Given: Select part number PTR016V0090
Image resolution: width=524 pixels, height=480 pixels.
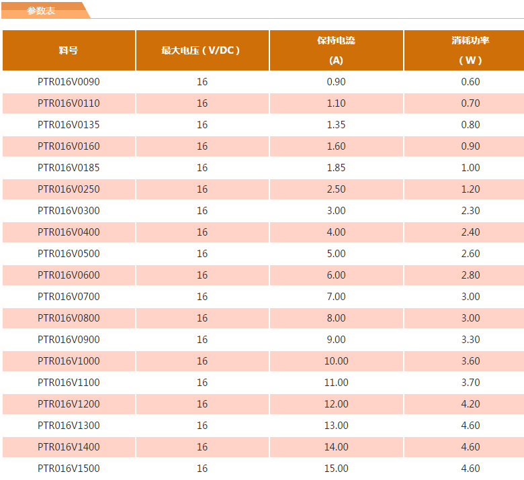Looking at the screenshot, I should coord(69,82).
